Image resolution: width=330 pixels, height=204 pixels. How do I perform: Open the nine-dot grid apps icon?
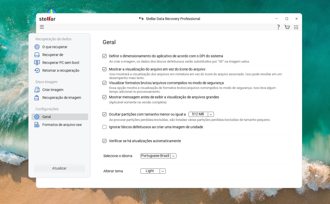point(296,27)
